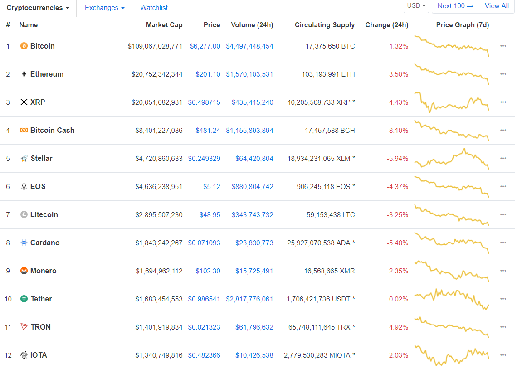
Task: Open the Cardano name link
Action: pos(45,243)
